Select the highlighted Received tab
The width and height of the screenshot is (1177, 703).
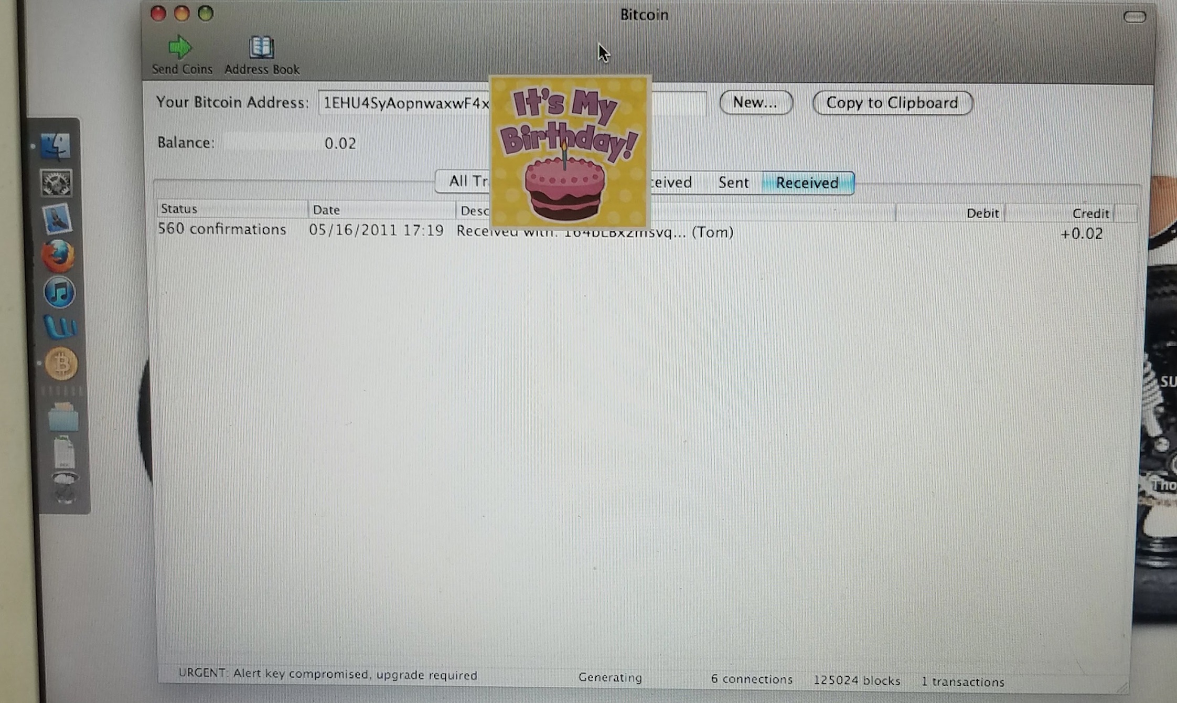tap(807, 183)
